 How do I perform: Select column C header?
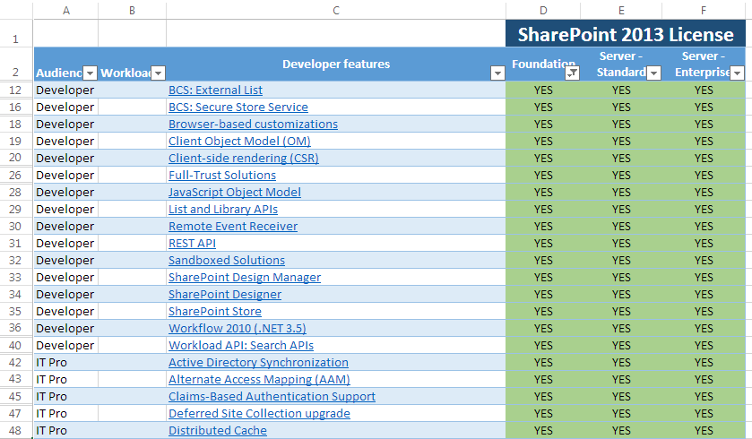(335, 10)
